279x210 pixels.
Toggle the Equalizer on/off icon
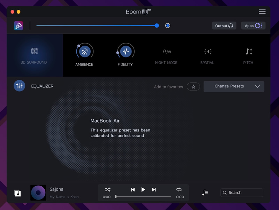pyautogui.click(x=20, y=86)
